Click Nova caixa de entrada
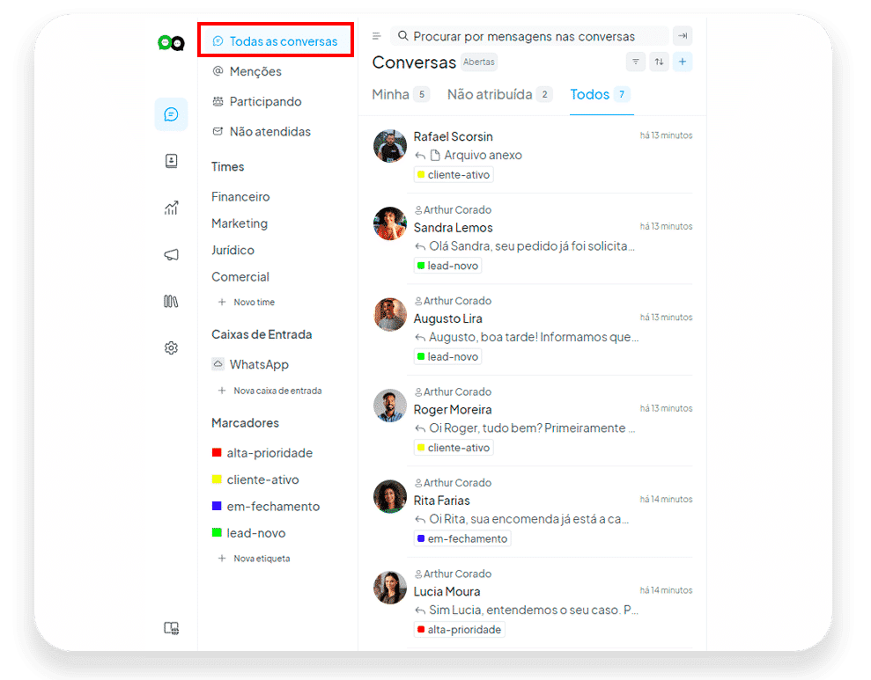The height and width of the screenshot is (680, 871). 277,391
